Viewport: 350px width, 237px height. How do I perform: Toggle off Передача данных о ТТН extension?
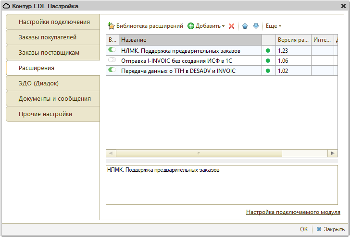(112, 70)
